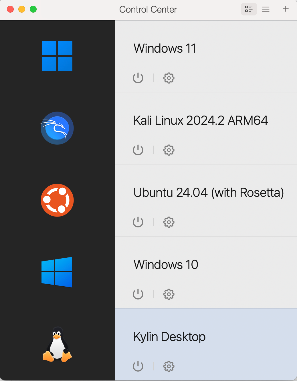The width and height of the screenshot is (297, 381).
Task: Start the Kali Linux virtual machine
Action: (138, 150)
